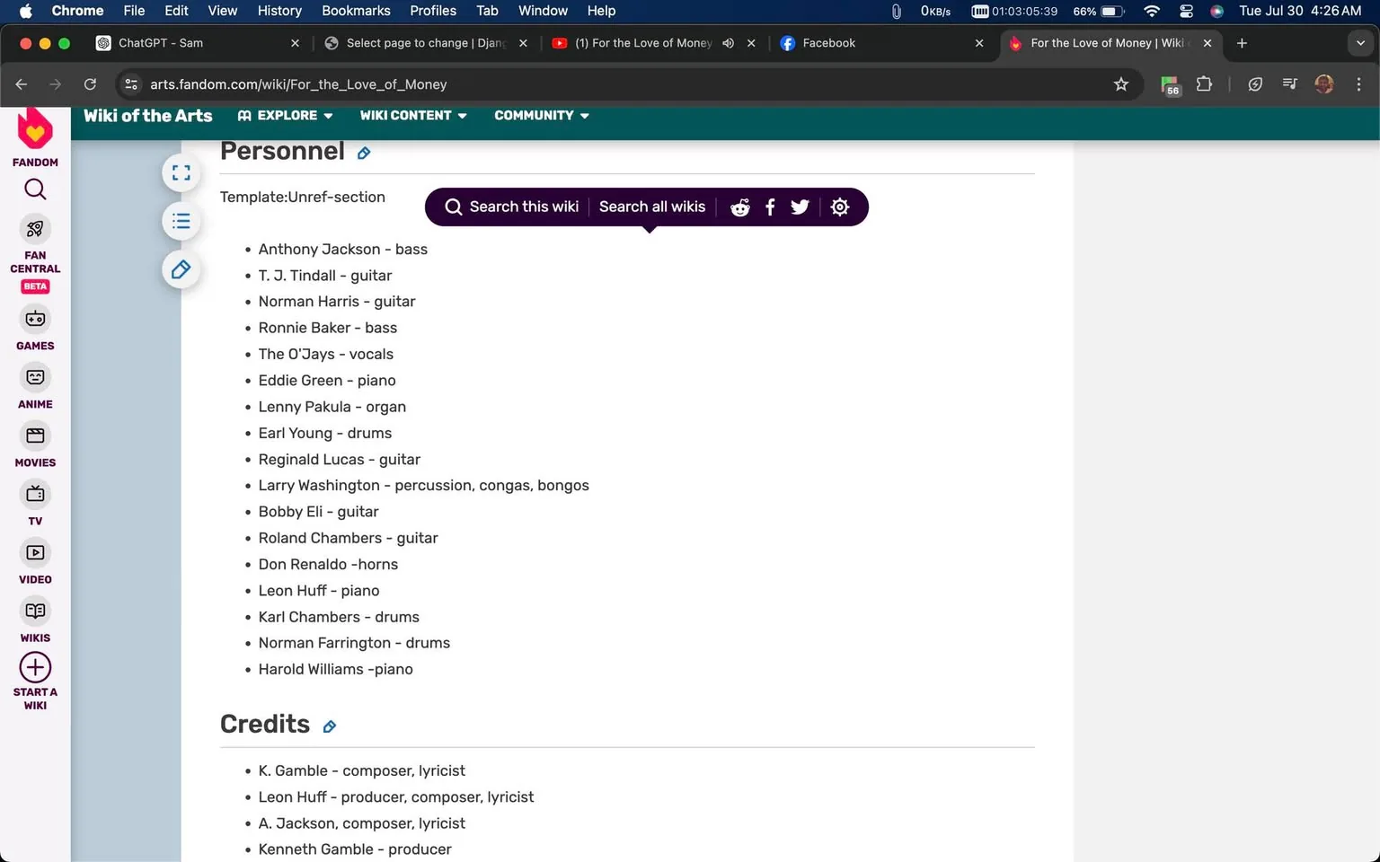Expand the COMMUNITY menu chevron
The image size is (1380, 862).
click(585, 115)
